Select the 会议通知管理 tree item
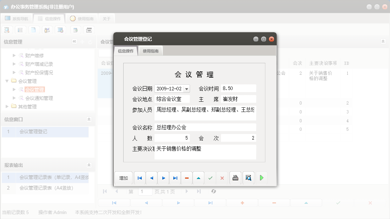The height and width of the screenshot is (219, 390). coord(39,98)
